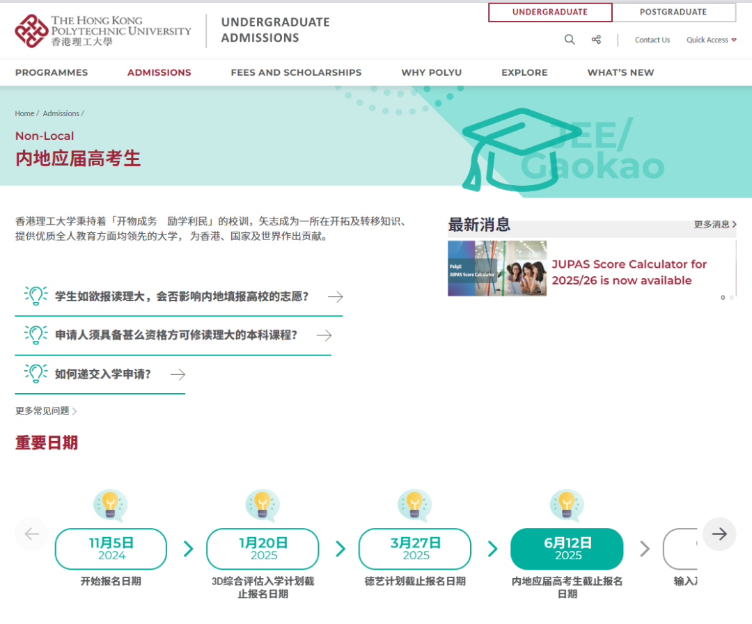Select the 3月27日 2025 date pill
Image resolution: width=752 pixels, height=624 pixels.
click(x=415, y=549)
